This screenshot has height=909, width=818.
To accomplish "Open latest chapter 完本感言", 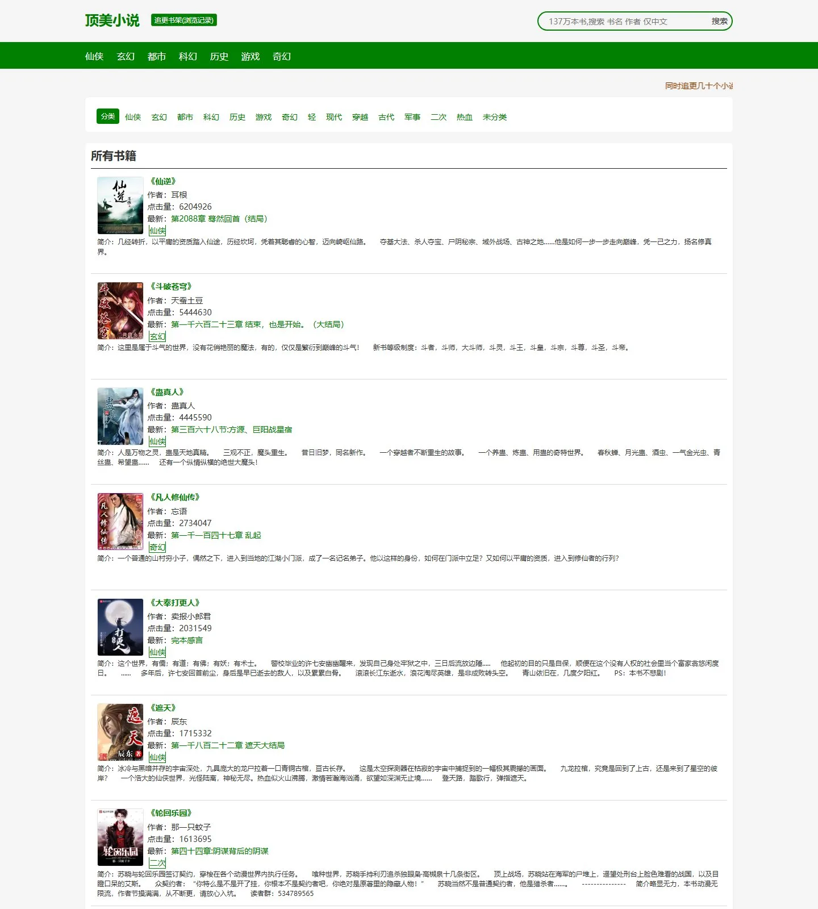I will click(187, 640).
